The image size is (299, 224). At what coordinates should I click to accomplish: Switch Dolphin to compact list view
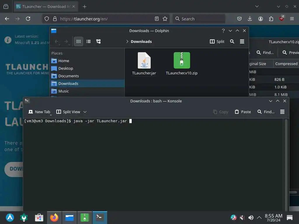(x=88, y=41)
